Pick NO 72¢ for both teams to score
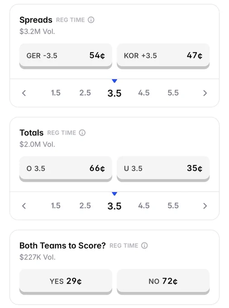The width and height of the screenshot is (229, 308). coord(163,282)
